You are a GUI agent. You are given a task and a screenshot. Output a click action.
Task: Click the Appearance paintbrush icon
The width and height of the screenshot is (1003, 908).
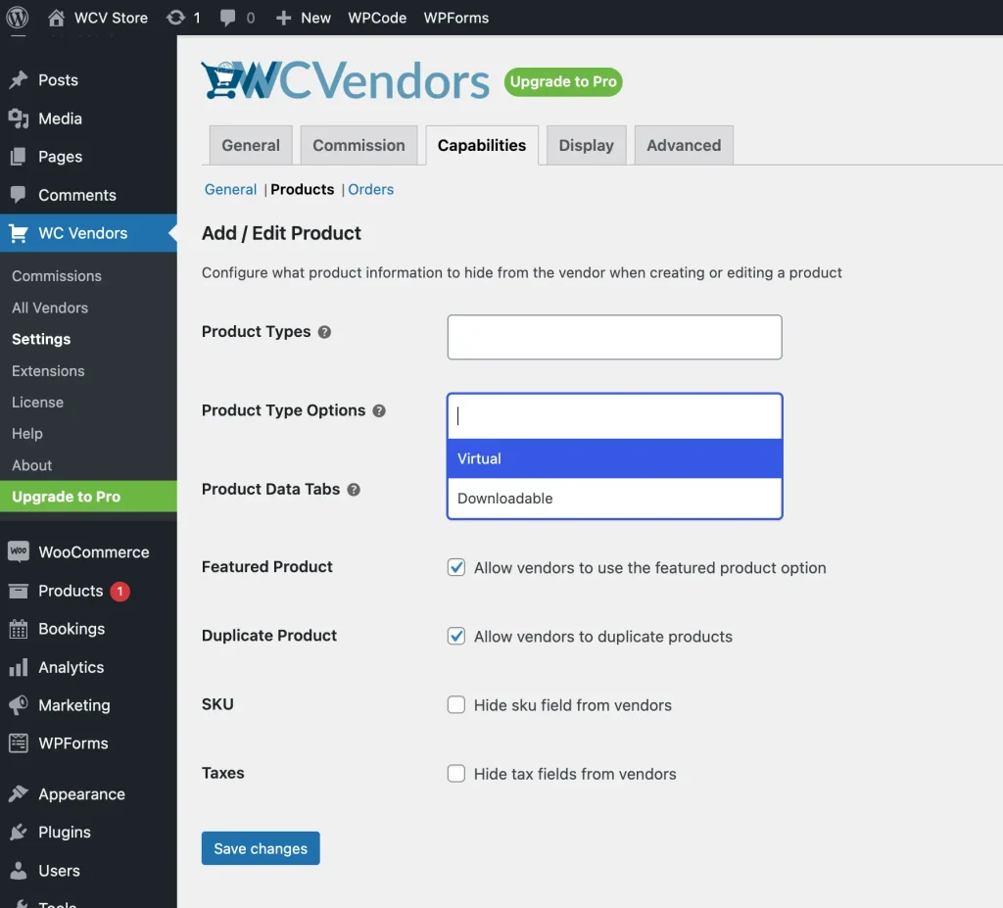pyautogui.click(x=19, y=794)
